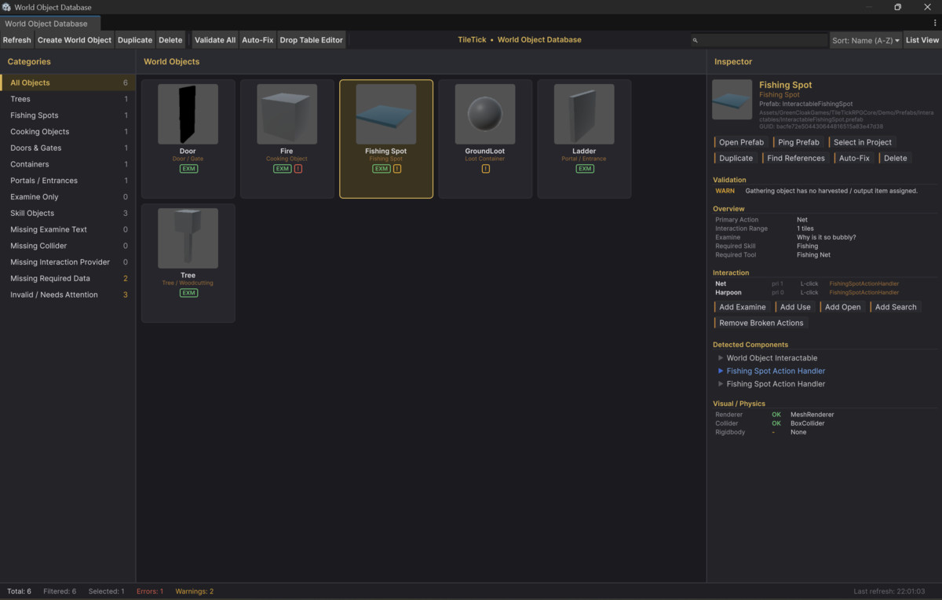
Task: Click Add Search button
Action: pyautogui.click(x=895, y=307)
